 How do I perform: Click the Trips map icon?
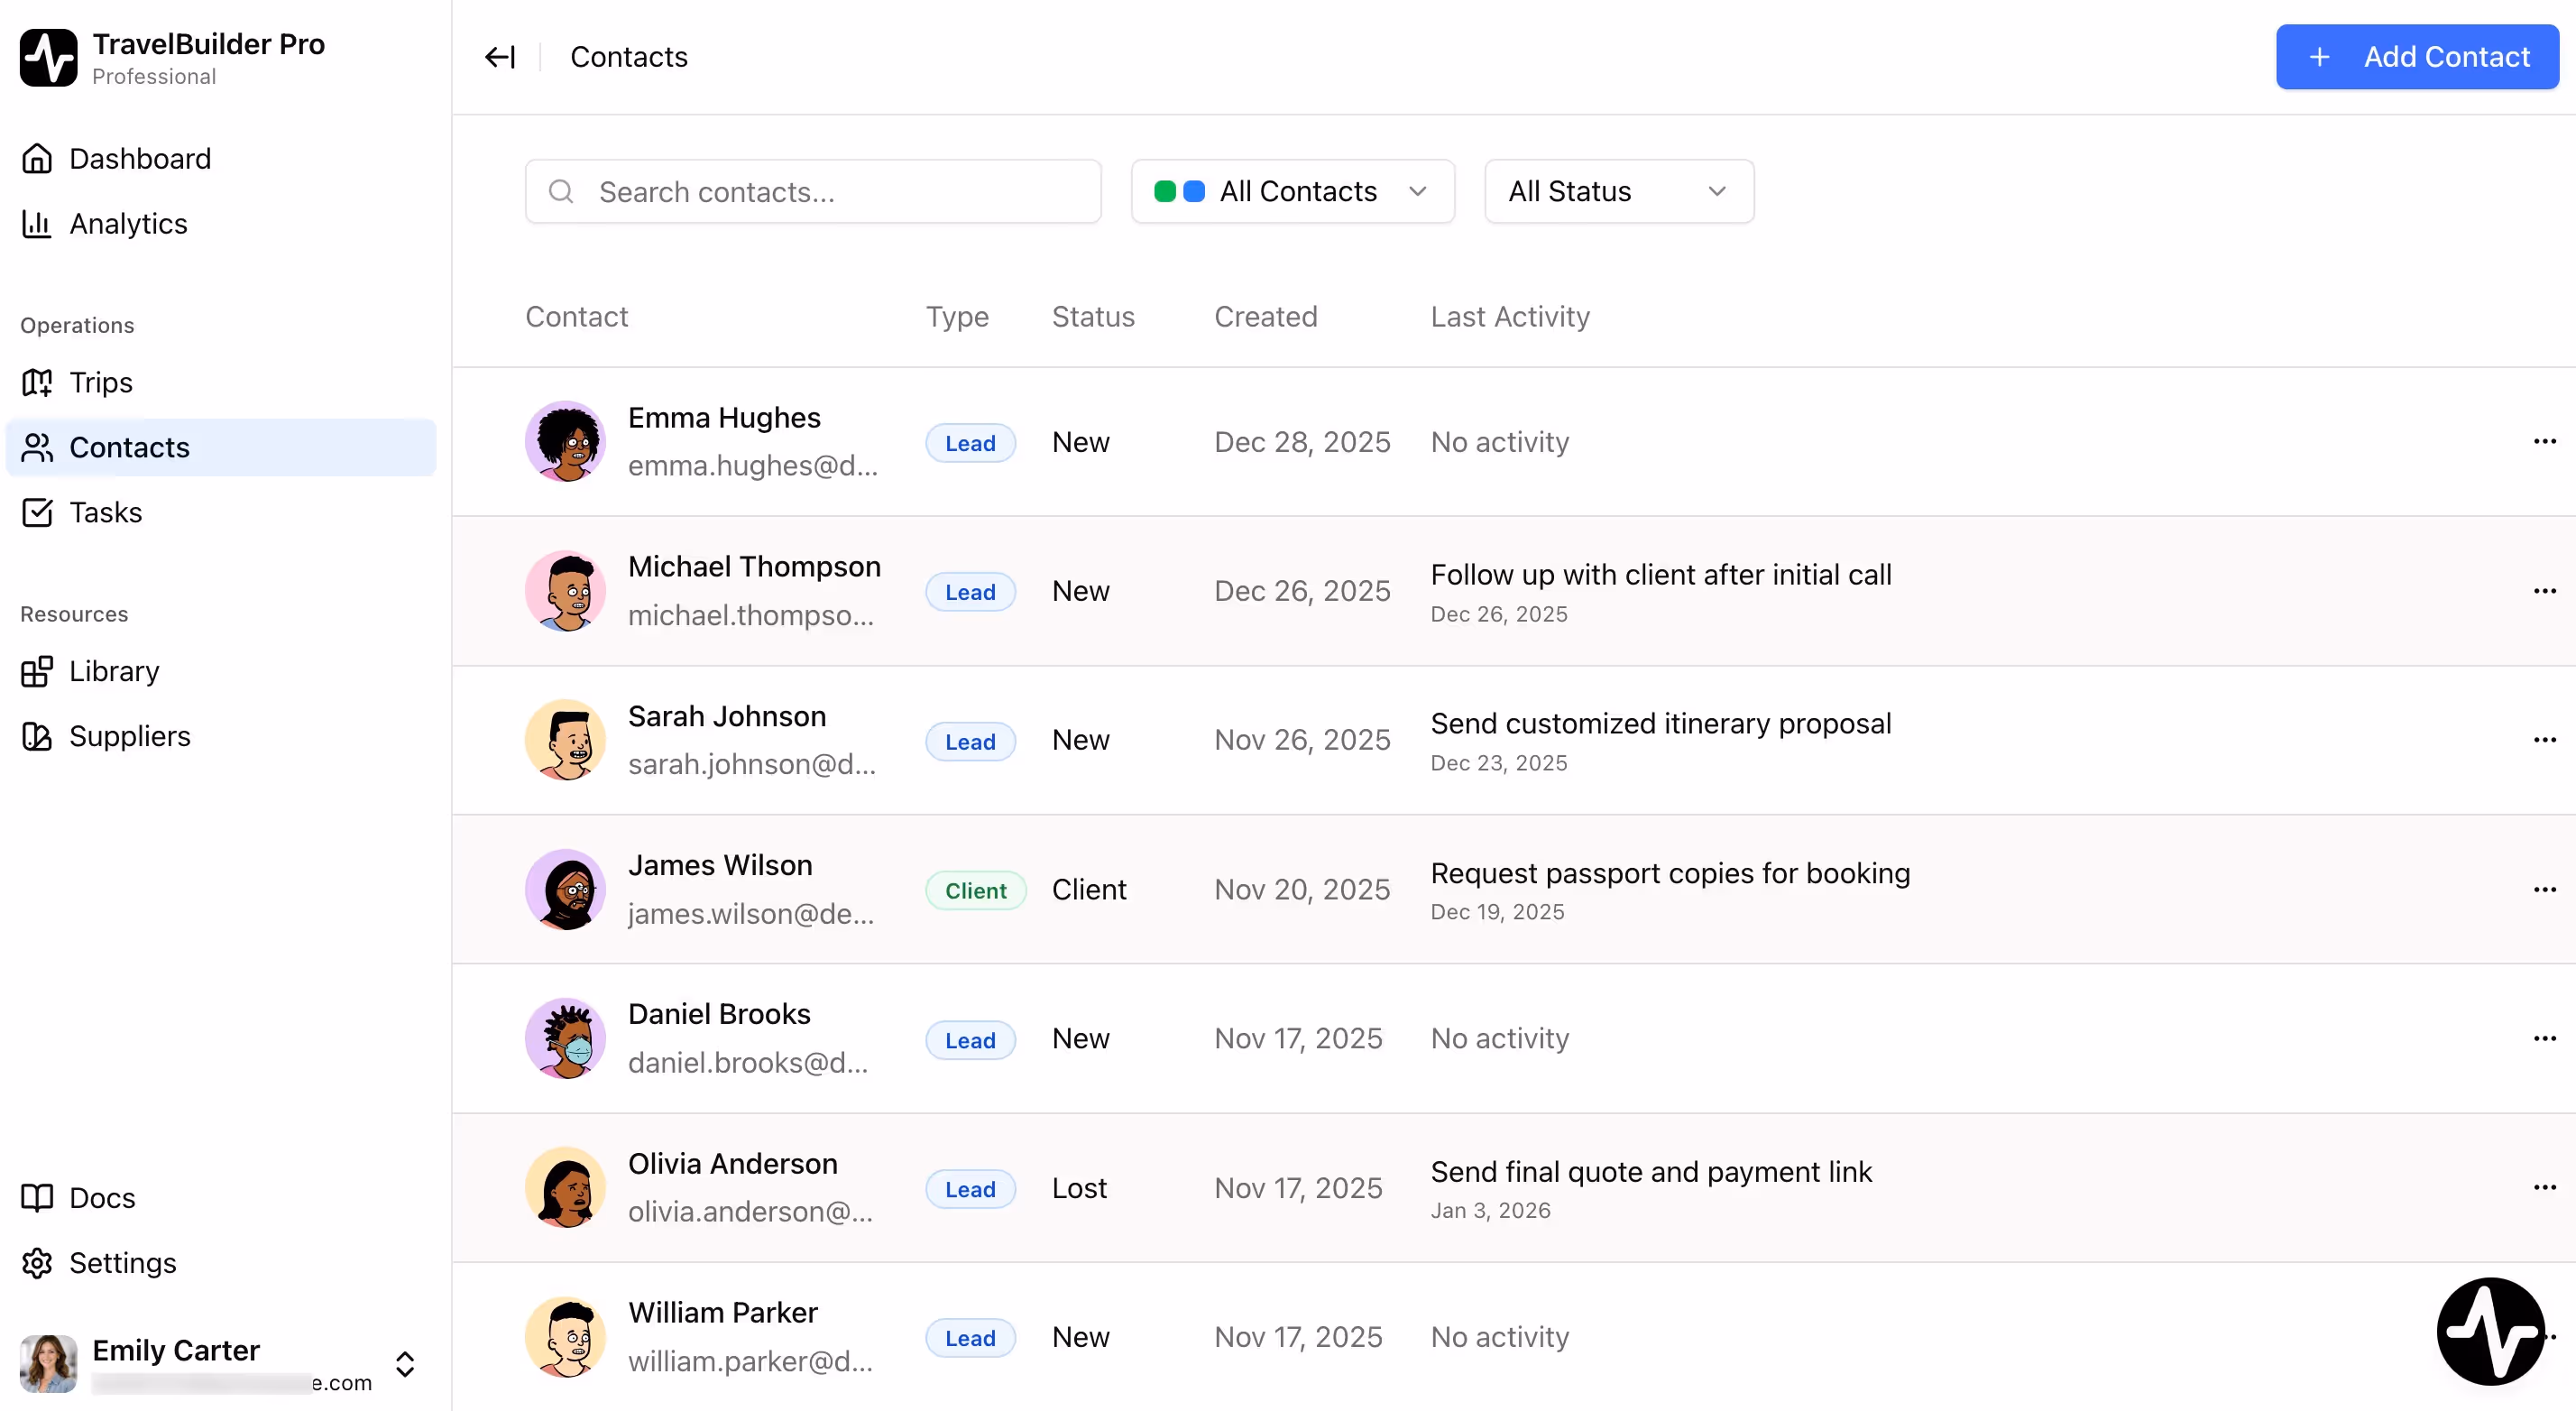tap(37, 382)
